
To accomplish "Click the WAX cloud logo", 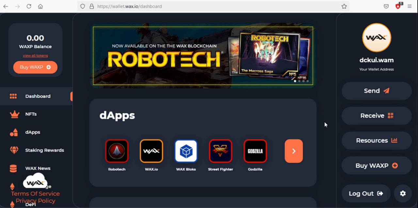I will (x=35, y=181).
